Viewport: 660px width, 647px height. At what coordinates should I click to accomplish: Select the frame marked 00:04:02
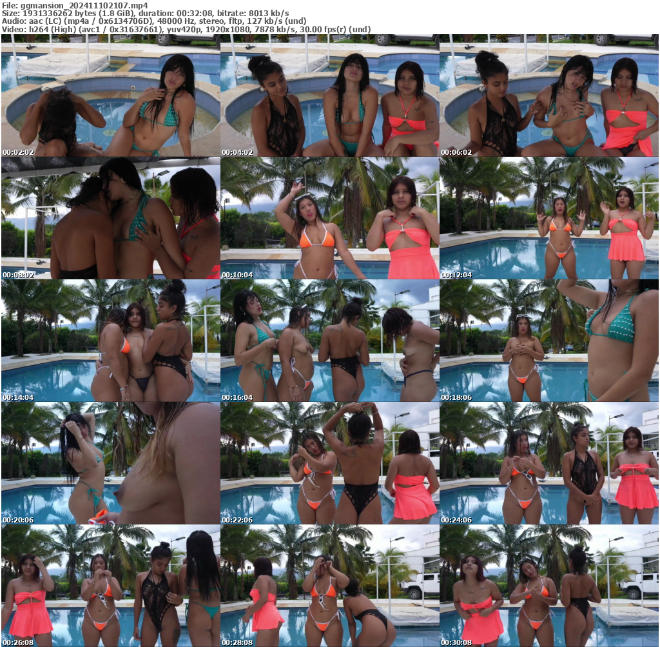pyautogui.click(x=329, y=95)
